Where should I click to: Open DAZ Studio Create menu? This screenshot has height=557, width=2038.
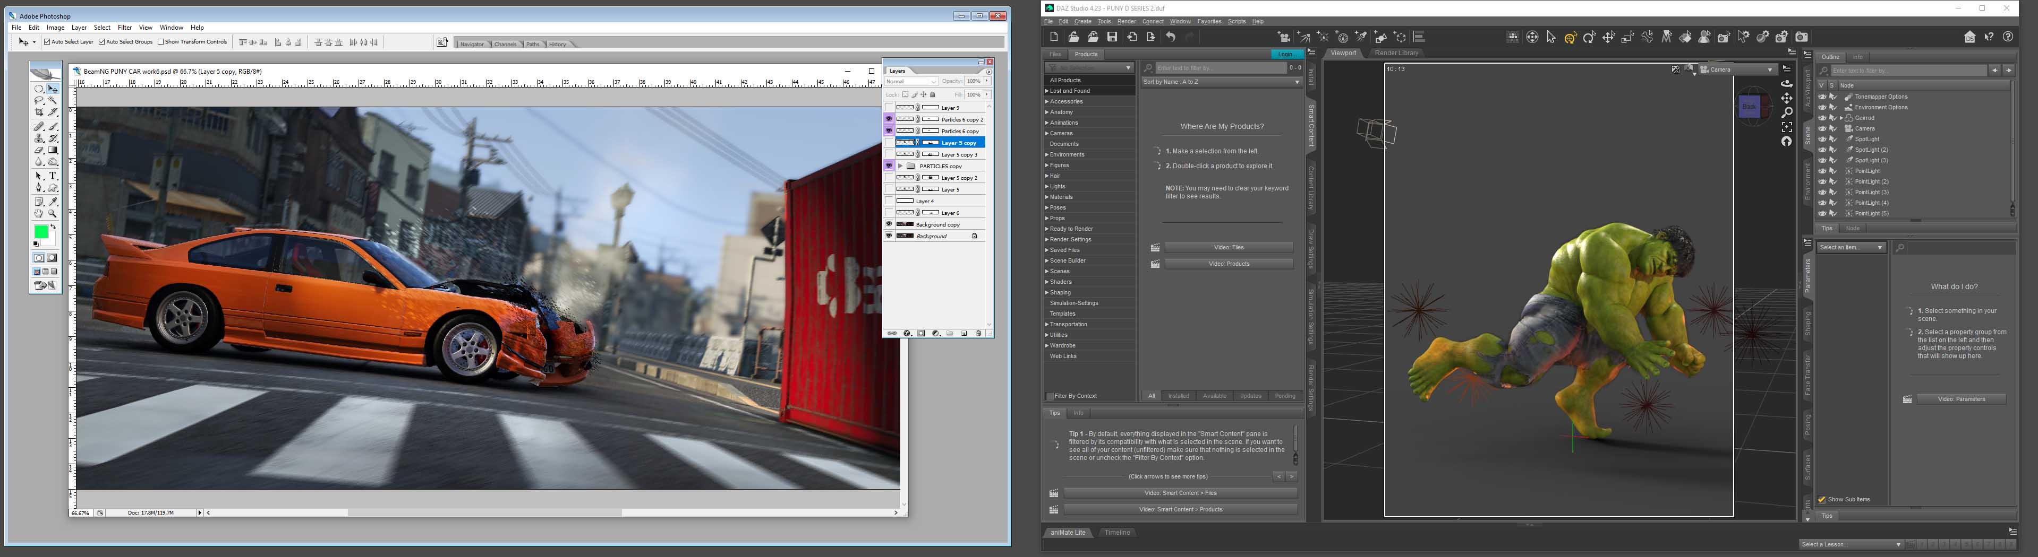[x=1082, y=21]
